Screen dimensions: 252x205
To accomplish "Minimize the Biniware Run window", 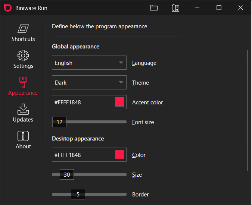I will tap(197, 8).
